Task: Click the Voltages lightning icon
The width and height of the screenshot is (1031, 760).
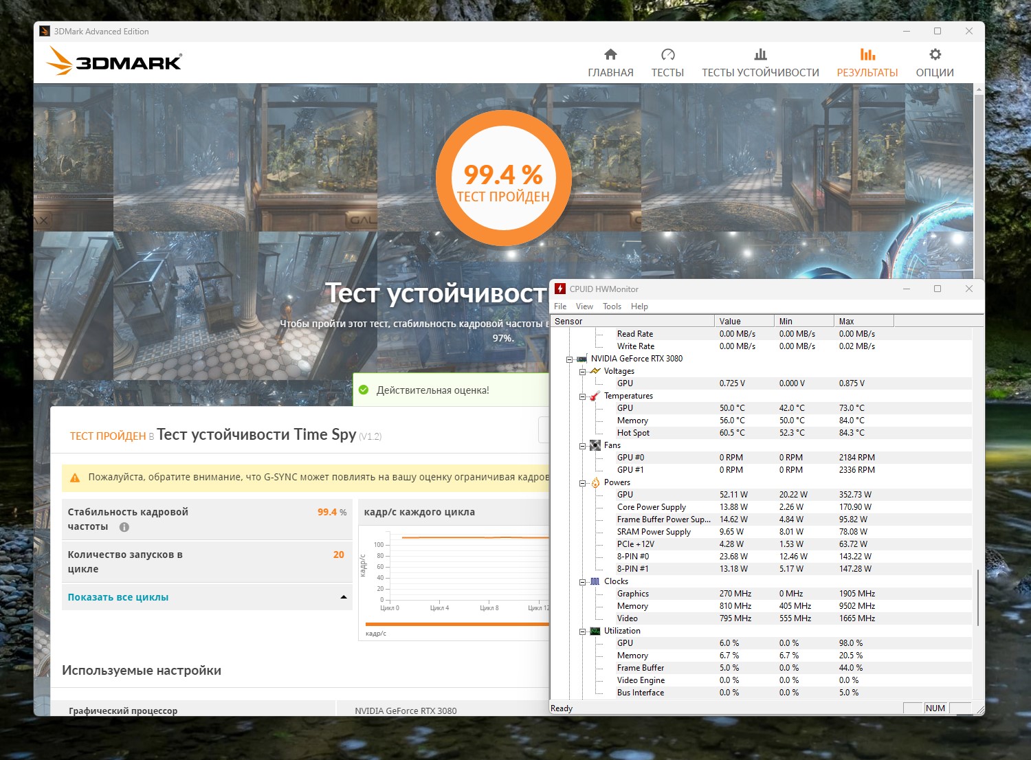Action: click(595, 371)
